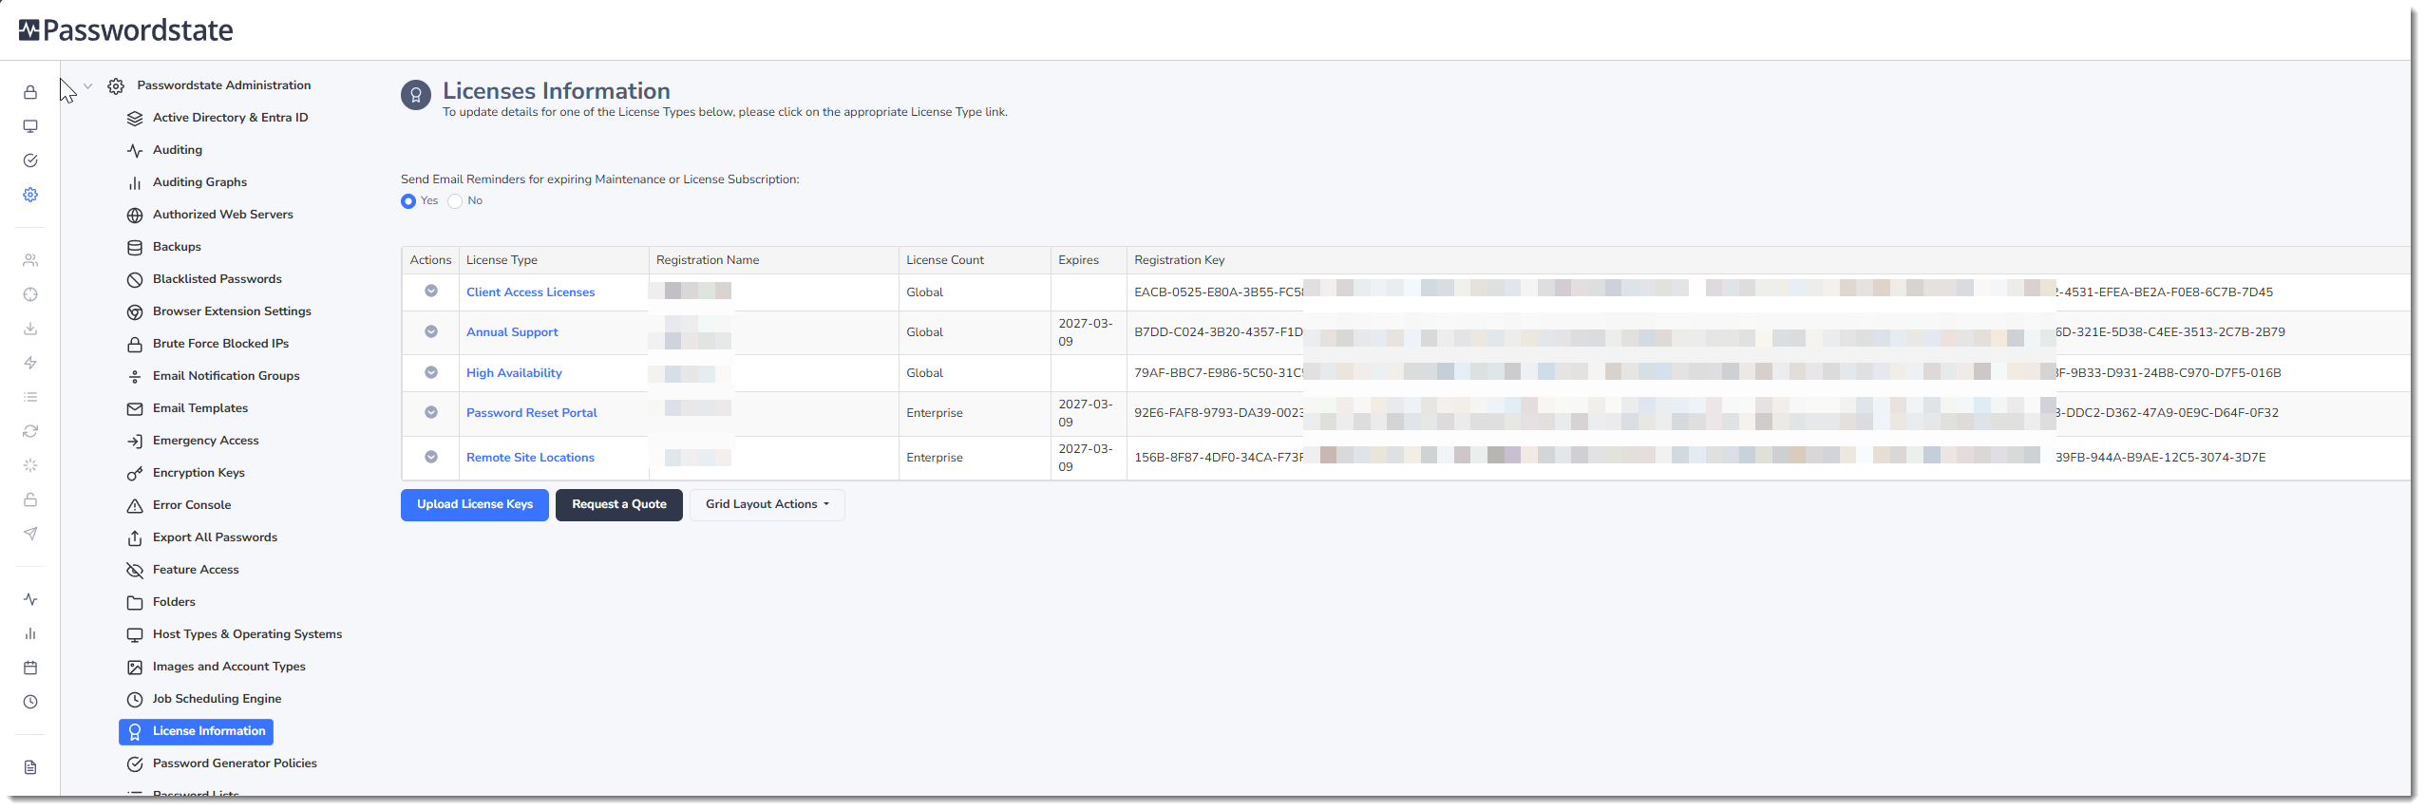Go to Email Notification Groups
This screenshot has width=2425, height=810.
pos(226,376)
